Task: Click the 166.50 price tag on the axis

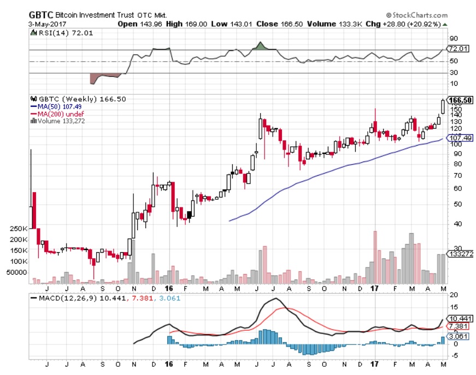Action: tap(460, 100)
